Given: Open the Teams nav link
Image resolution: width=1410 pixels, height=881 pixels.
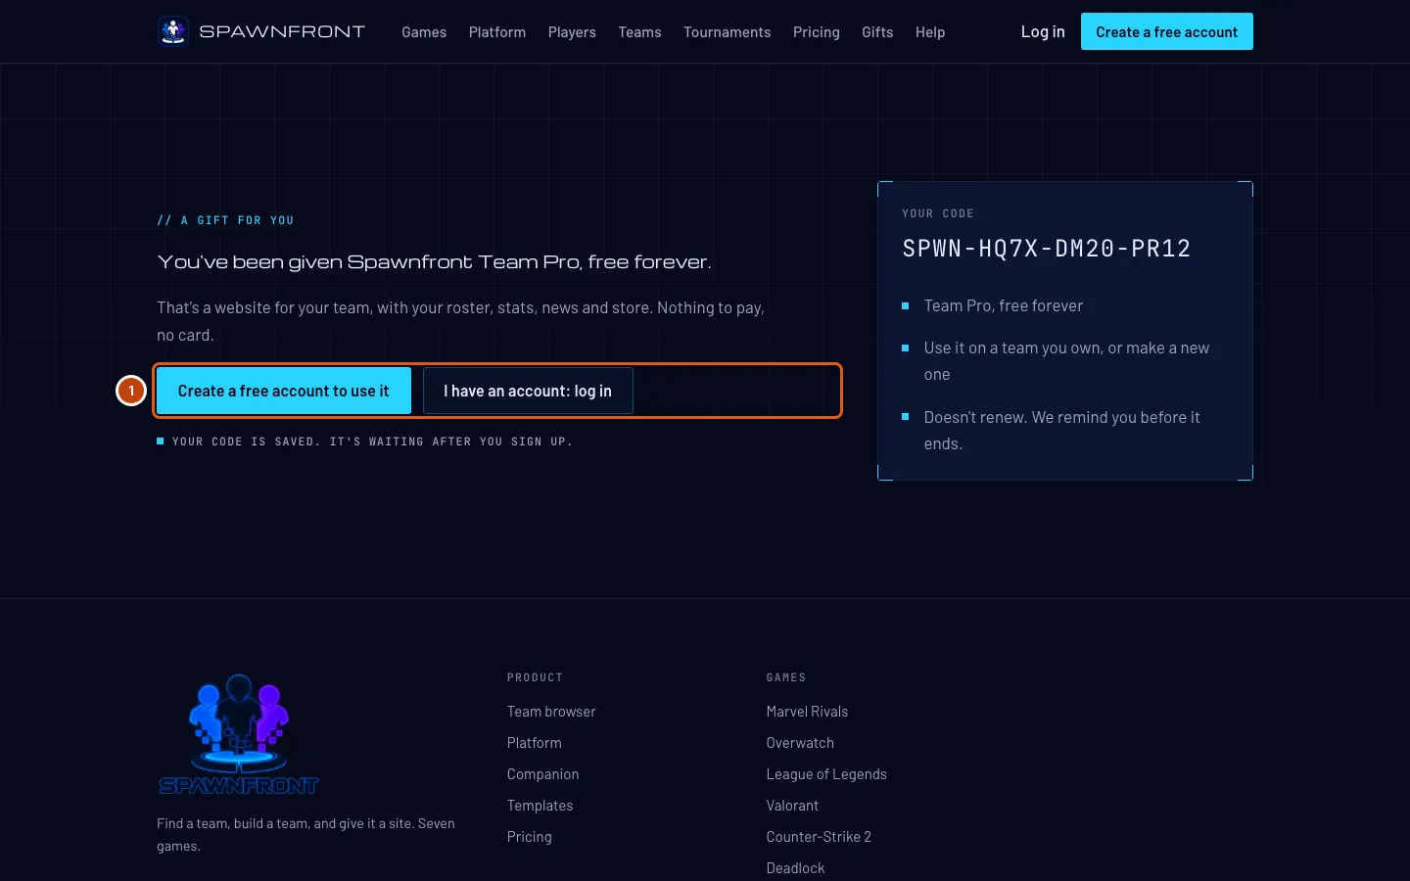Looking at the screenshot, I should click(x=639, y=32).
